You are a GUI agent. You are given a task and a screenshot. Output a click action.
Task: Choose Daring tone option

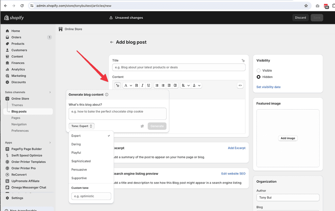[91, 144]
